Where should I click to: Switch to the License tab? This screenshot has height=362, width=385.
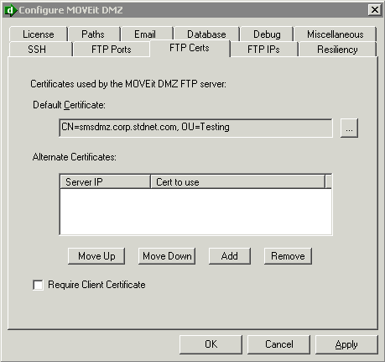click(39, 34)
